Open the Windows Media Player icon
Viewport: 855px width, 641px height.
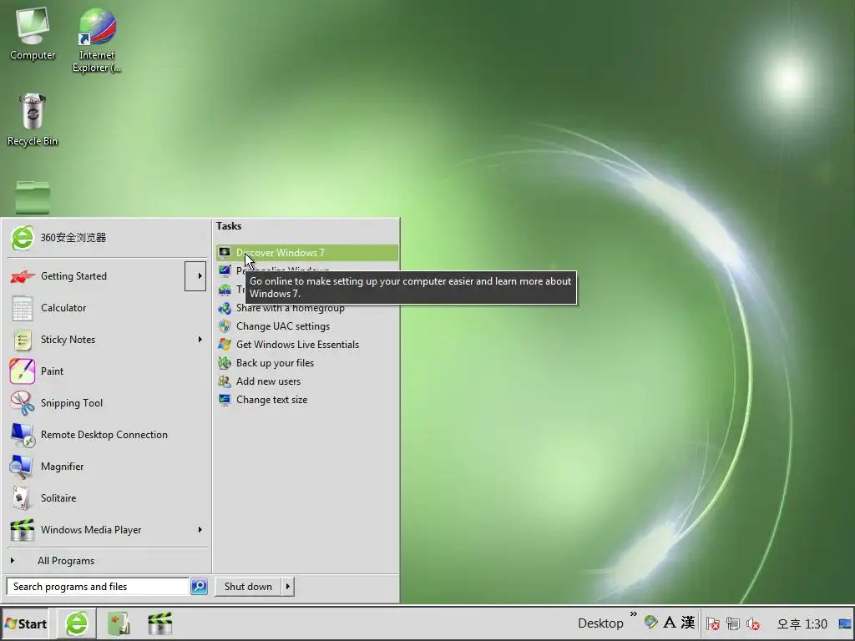pos(23,530)
